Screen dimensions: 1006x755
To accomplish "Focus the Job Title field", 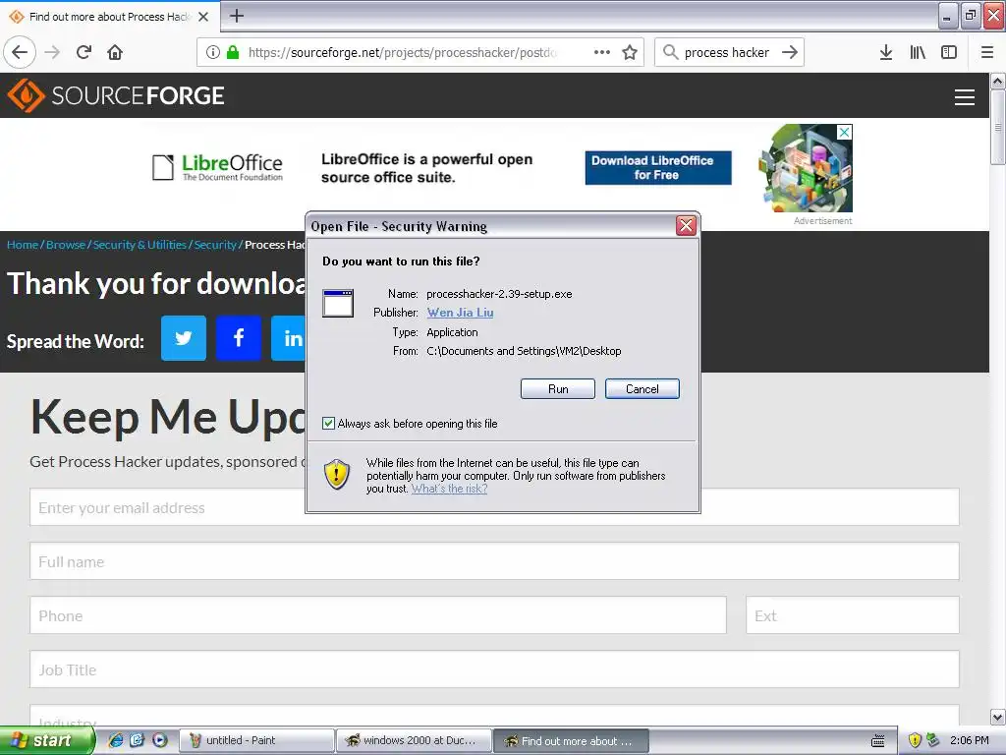I will (x=494, y=668).
